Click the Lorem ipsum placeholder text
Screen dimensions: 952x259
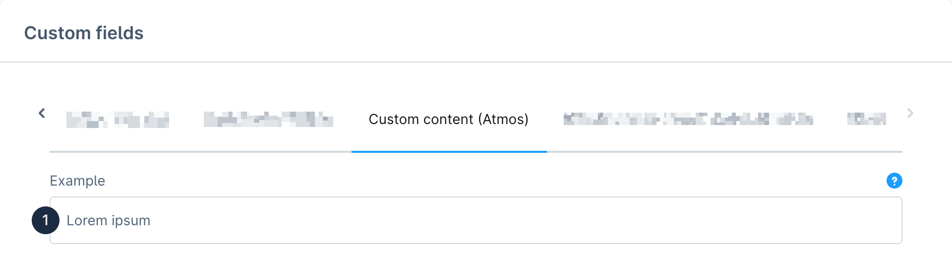108,220
